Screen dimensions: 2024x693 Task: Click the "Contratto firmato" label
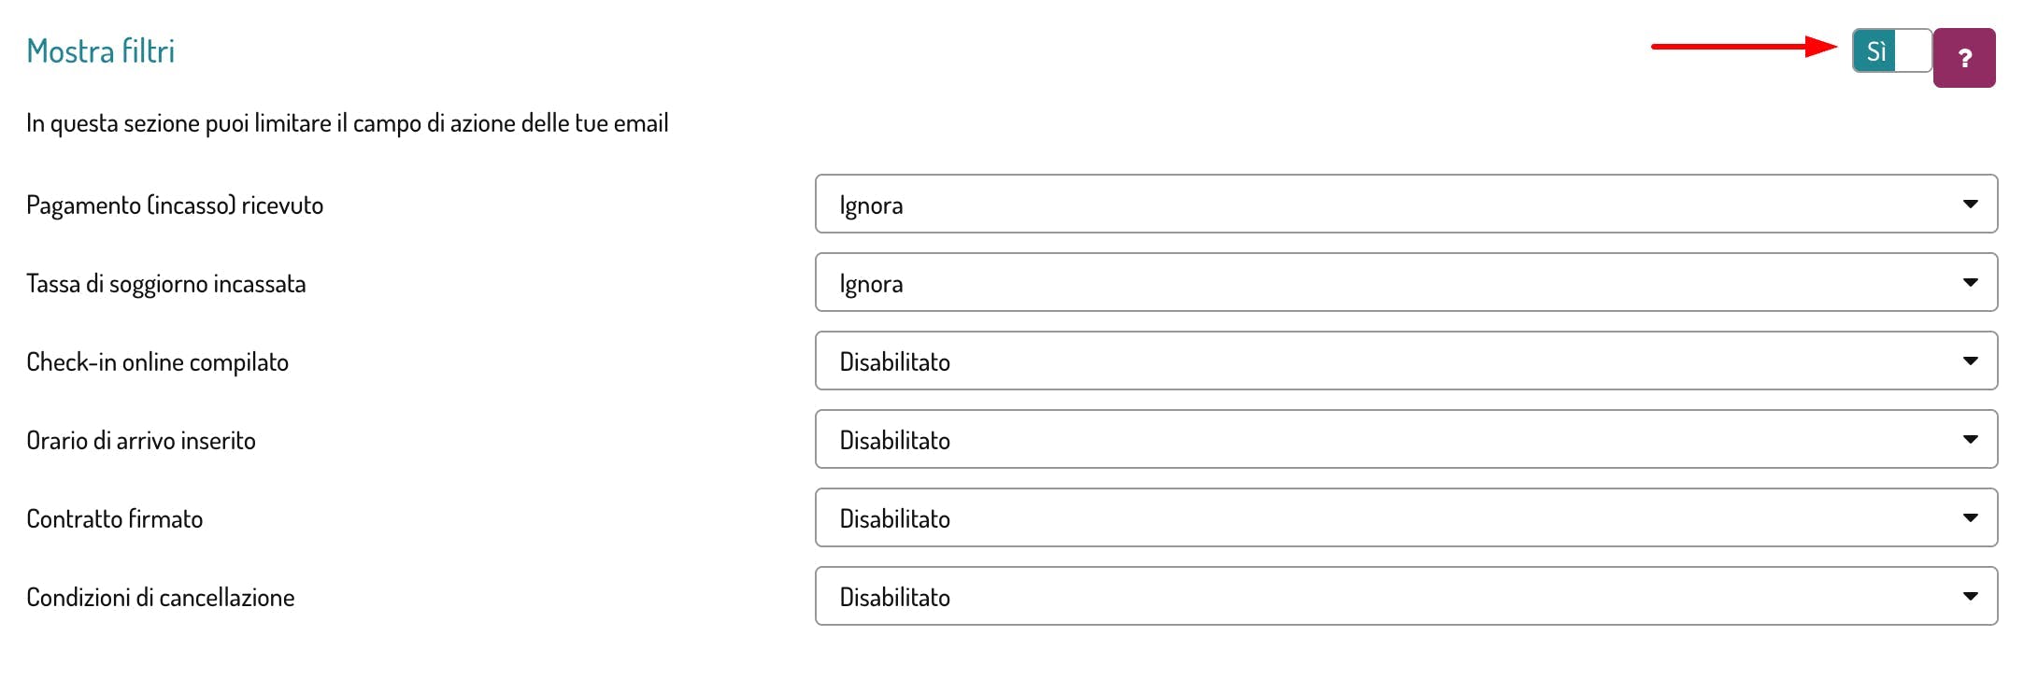click(x=114, y=519)
